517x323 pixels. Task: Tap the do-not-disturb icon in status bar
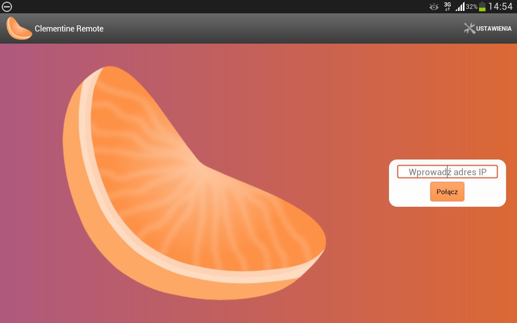pos(7,6)
